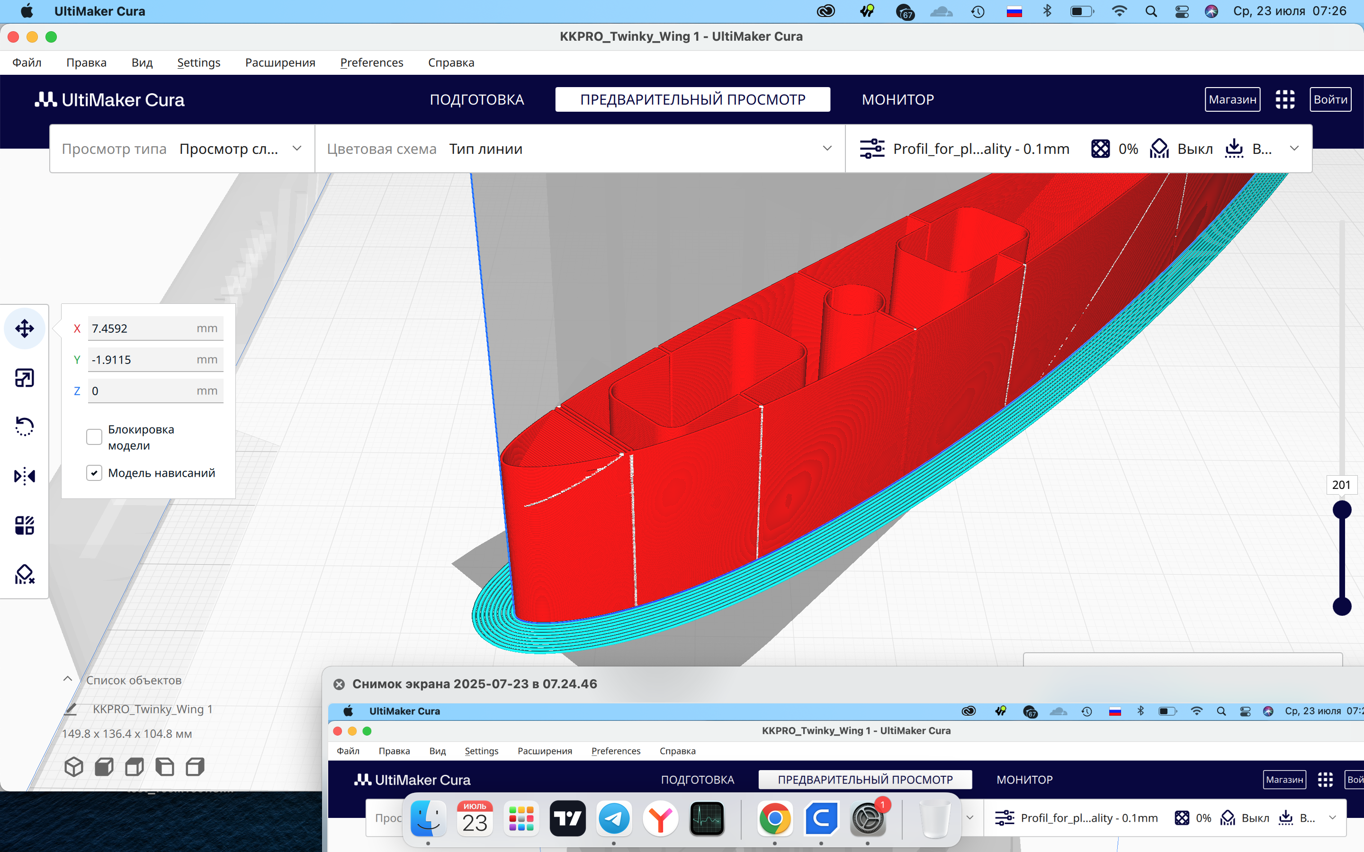
Task: Open the macOS Control Center toggle icon
Action: point(1182,11)
